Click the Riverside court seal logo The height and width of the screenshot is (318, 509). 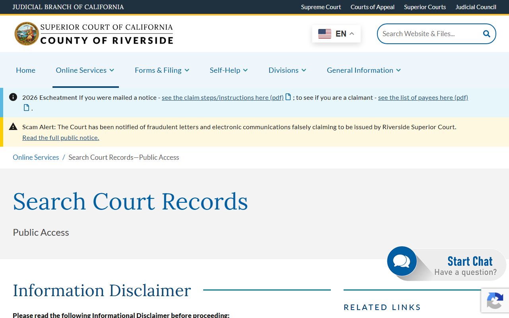27,33
